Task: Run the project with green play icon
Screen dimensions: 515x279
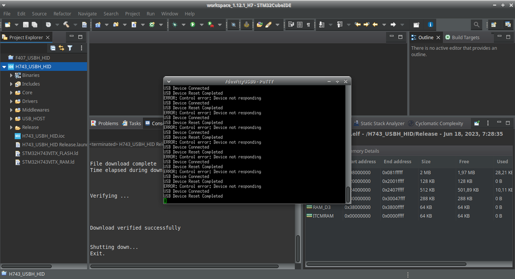Action: pyautogui.click(x=193, y=25)
